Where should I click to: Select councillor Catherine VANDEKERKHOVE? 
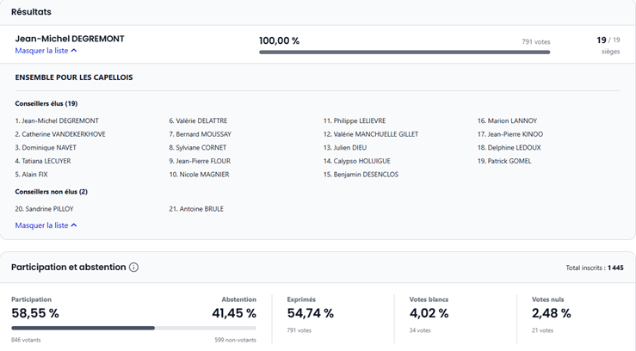point(60,134)
